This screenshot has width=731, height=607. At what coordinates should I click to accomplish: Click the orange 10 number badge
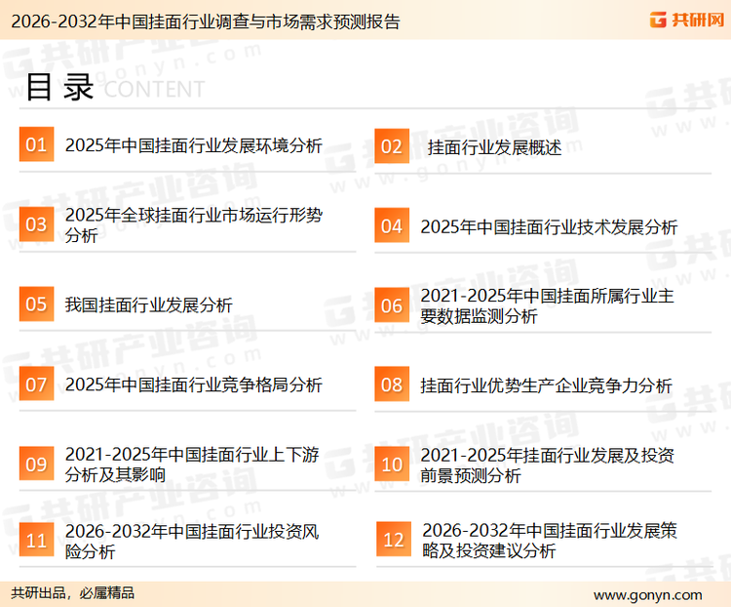(x=392, y=465)
